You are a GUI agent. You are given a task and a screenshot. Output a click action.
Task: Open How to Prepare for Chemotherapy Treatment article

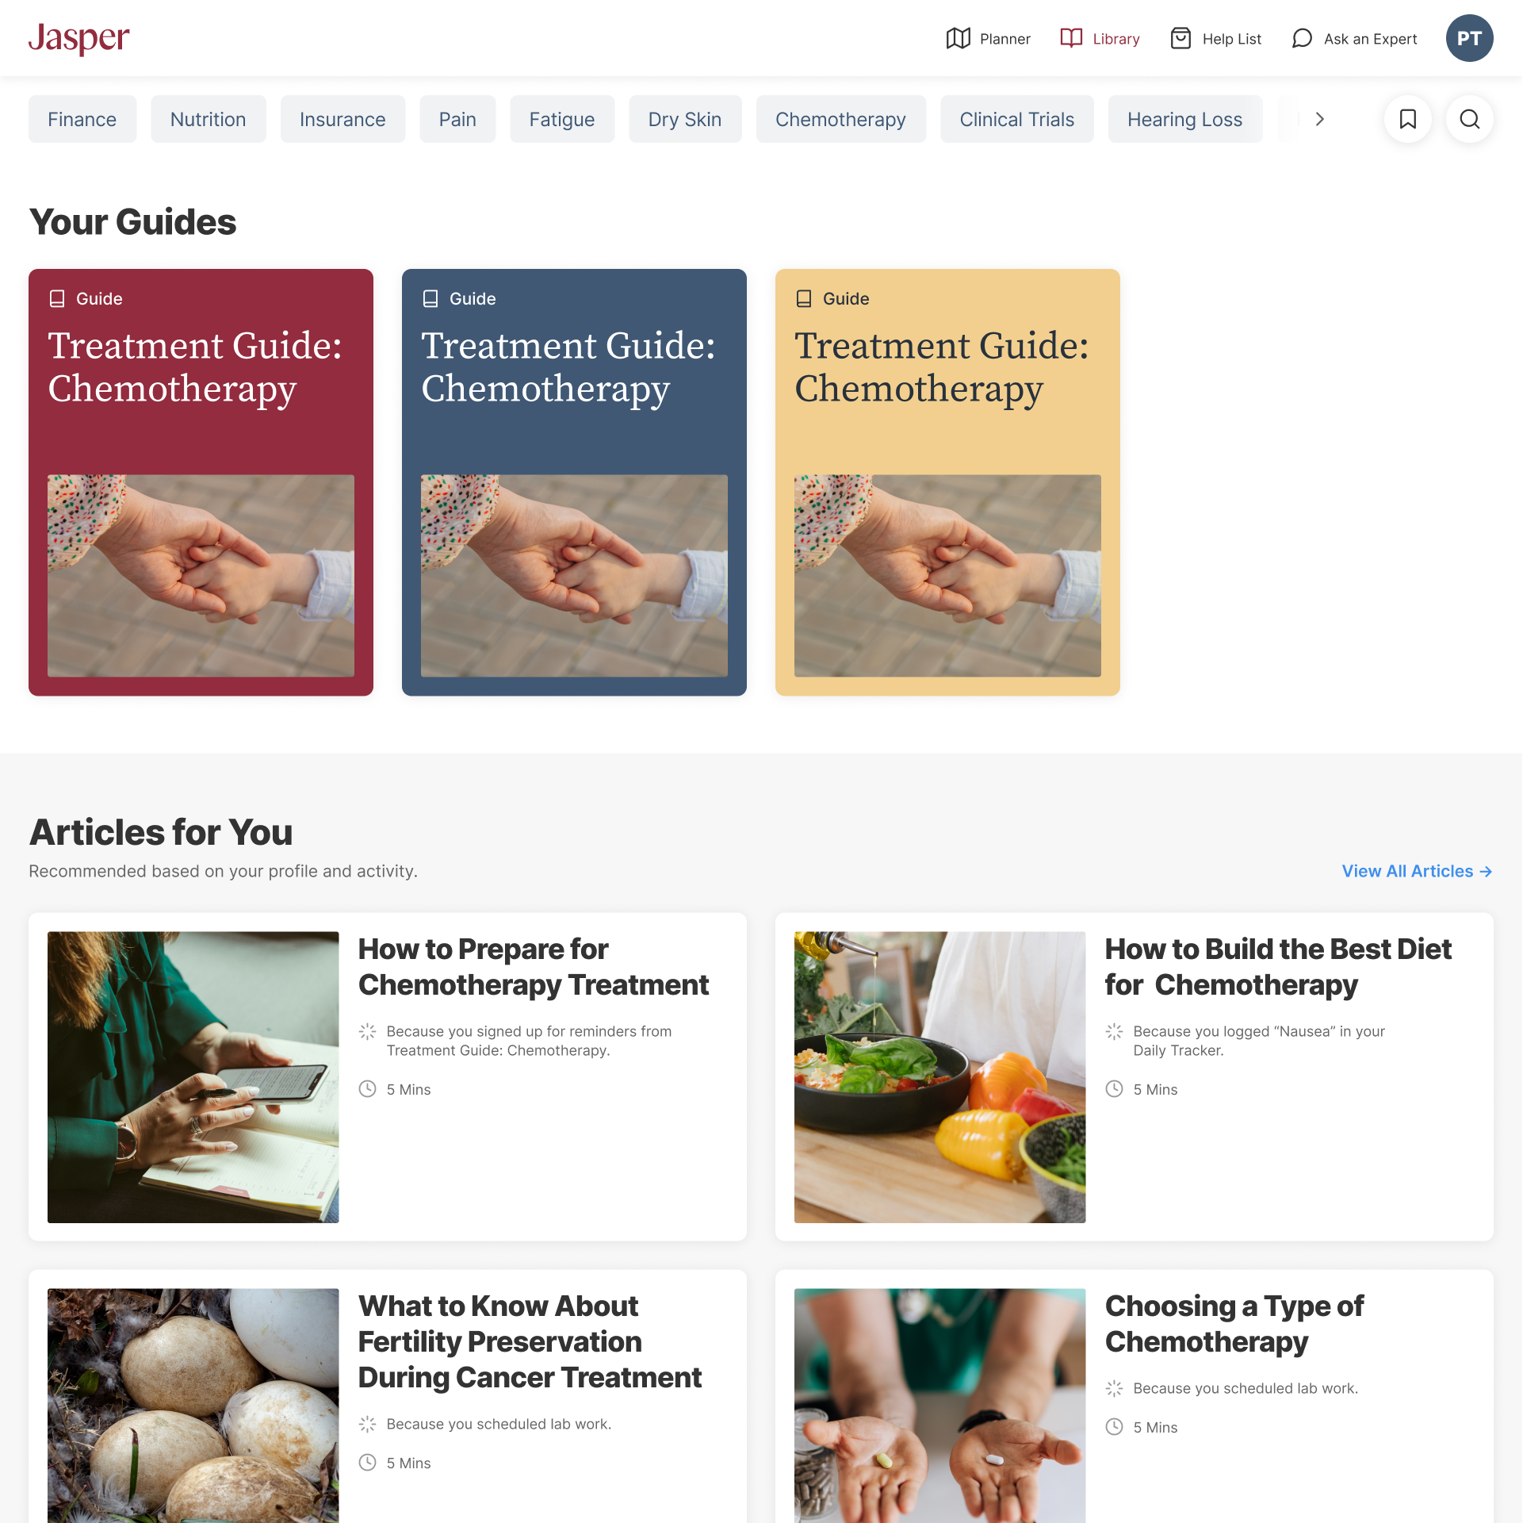point(388,1076)
